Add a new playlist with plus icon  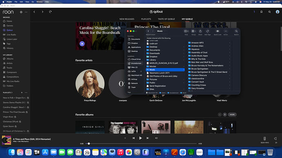coord(22,92)
